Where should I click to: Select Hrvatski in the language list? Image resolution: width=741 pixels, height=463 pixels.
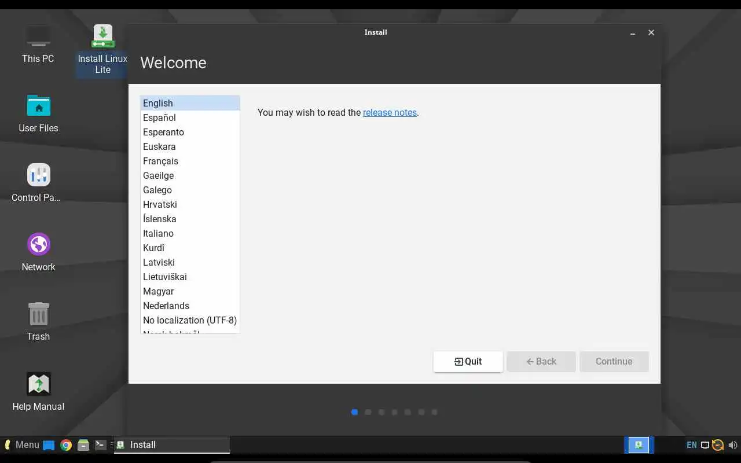click(190, 204)
